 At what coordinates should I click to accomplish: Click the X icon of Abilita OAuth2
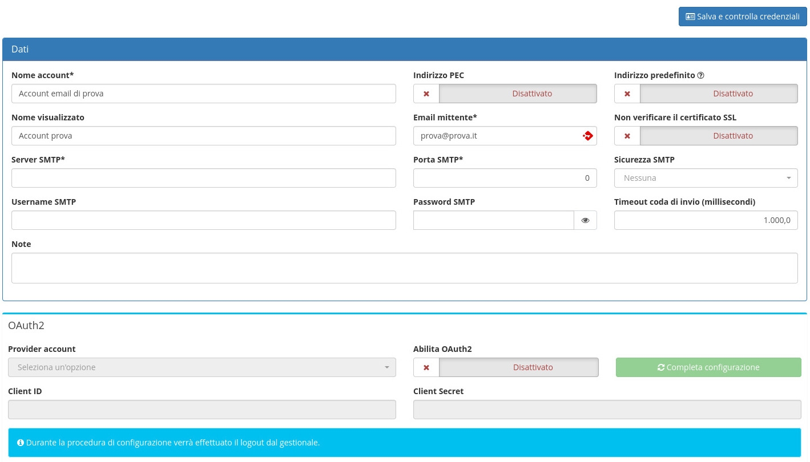pos(426,367)
